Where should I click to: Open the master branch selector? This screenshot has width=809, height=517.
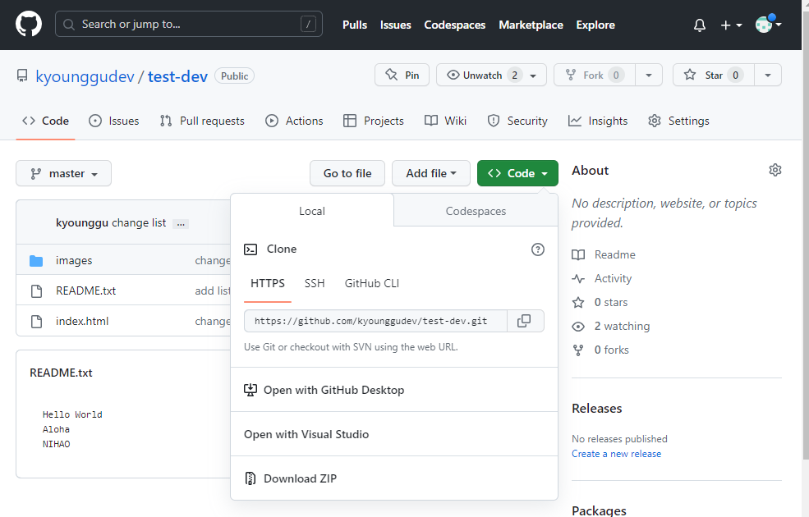(x=63, y=174)
